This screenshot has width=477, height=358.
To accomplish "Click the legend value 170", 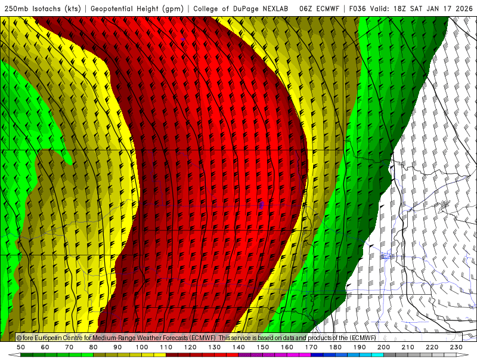I will click(311, 347).
